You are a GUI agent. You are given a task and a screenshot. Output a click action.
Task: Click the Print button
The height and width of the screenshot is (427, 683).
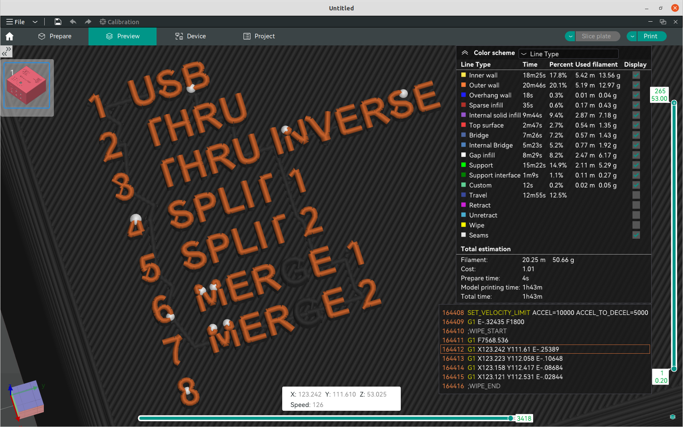pyautogui.click(x=650, y=36)
